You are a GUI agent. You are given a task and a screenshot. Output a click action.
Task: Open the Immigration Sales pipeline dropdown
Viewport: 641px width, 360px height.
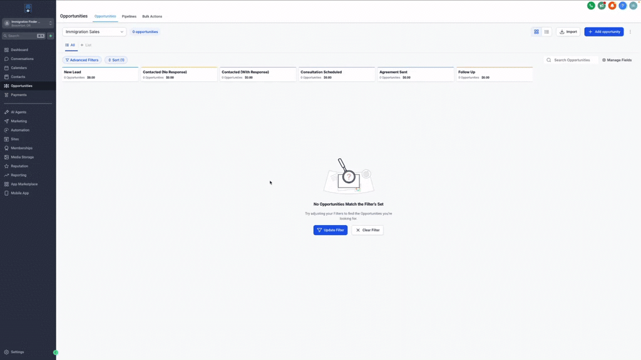[x=95, y=32]
